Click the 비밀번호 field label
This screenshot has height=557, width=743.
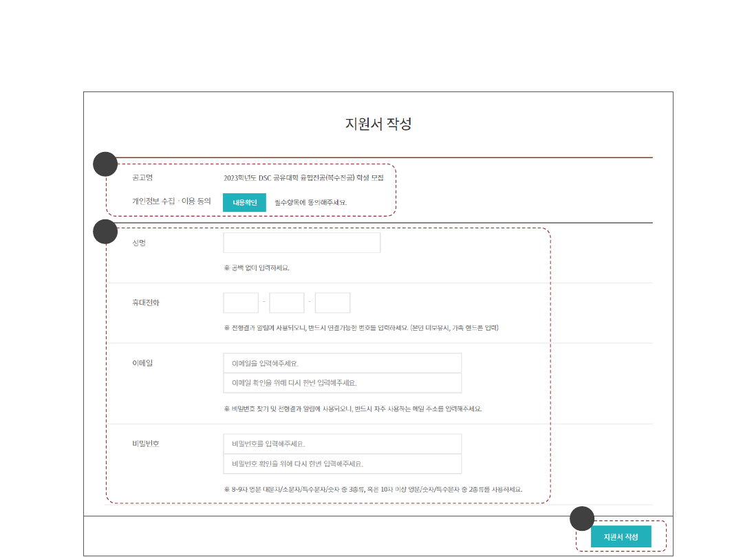[x=146, y=444]
